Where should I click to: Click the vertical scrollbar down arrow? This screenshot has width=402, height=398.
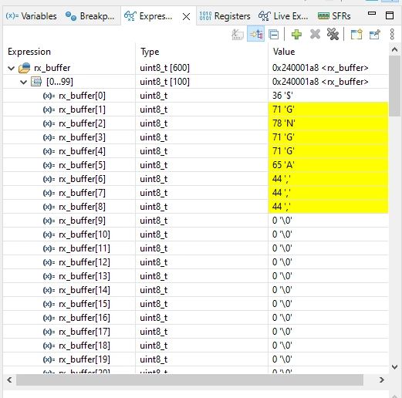[394, 367]
